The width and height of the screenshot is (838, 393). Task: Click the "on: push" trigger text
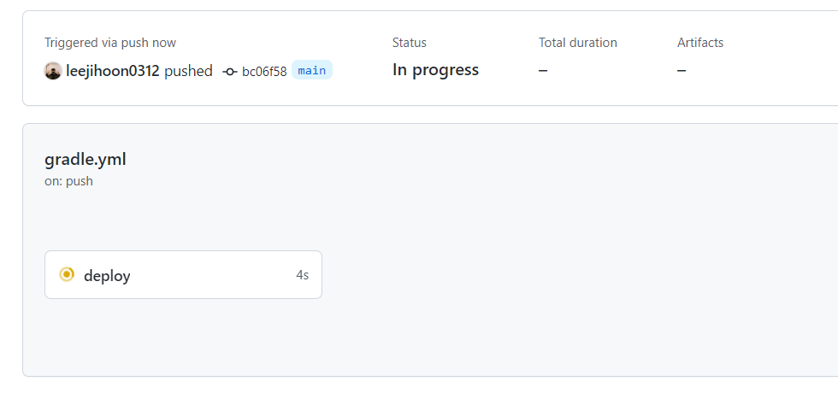tap(68, 181)
